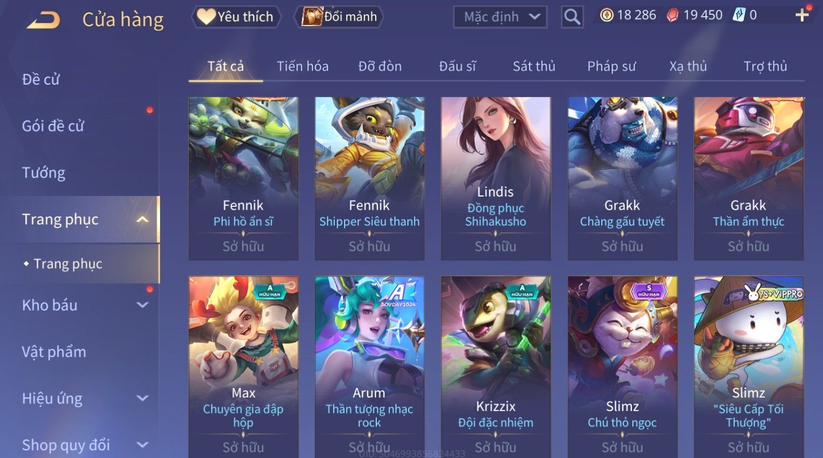Select the Lindis Đồng phục Shihakusho skin card
Screen dimensions: 823x458
(x=495, y=179)
